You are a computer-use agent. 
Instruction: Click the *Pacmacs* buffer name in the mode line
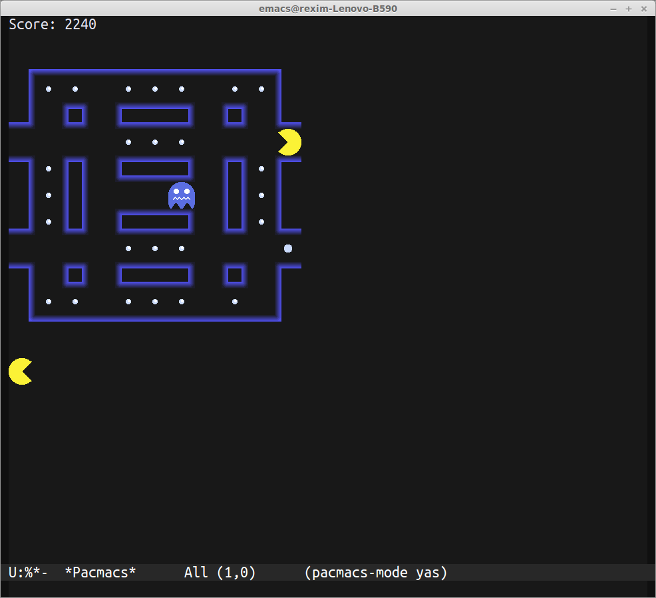[100, 572]
